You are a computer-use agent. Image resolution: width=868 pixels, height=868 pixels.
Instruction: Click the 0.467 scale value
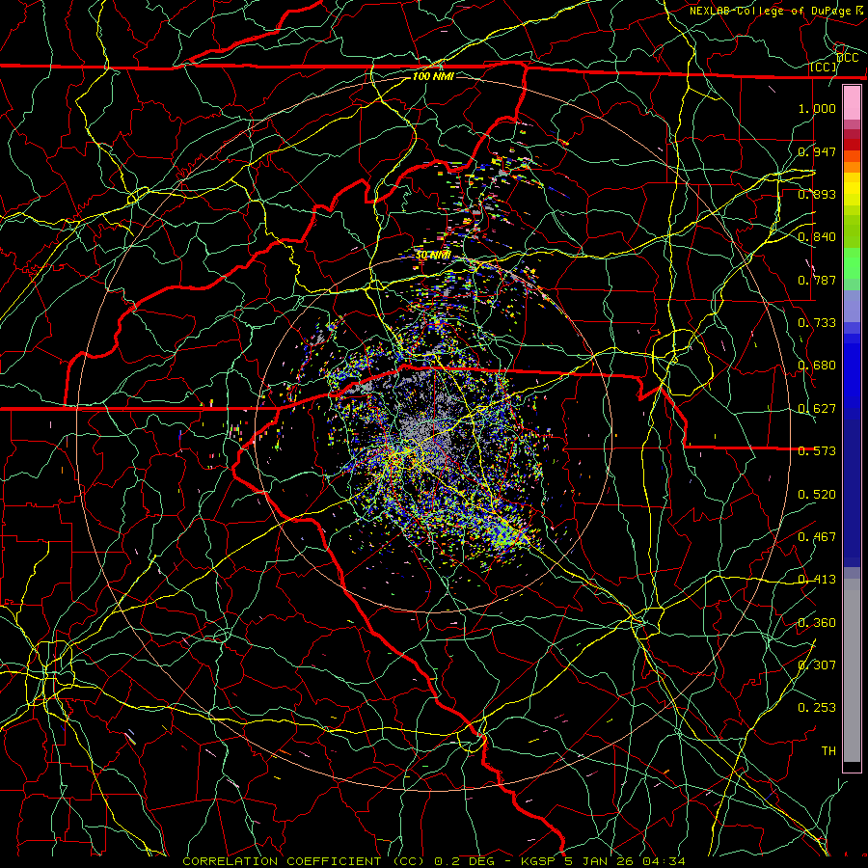pyautogui.click(x=817, y=537)
